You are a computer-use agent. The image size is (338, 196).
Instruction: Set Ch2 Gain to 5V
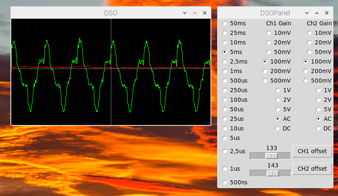[x=324, y=109]
